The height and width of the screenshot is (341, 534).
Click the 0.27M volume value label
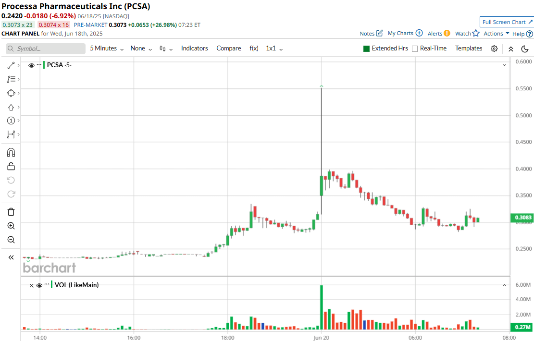point(522,327)
